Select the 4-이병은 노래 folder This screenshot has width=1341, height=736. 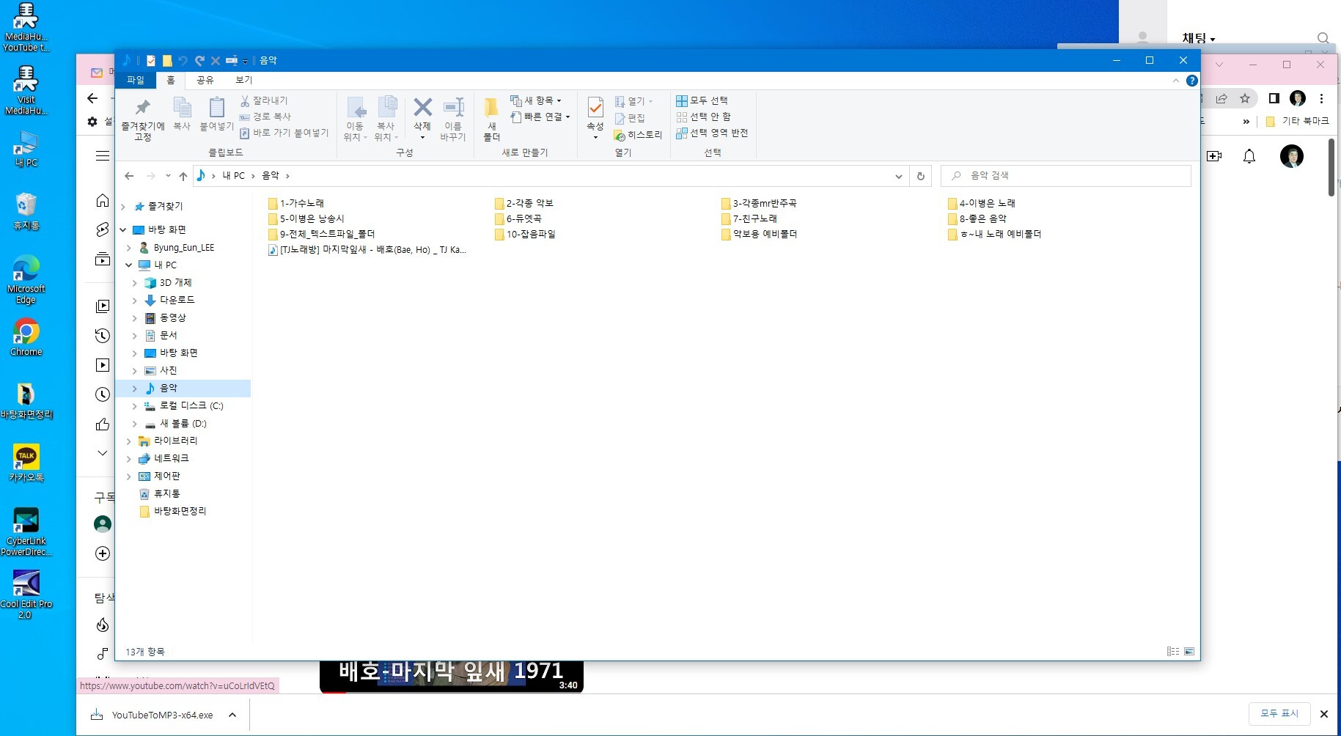pyautogui.click(x=981, y=203)
